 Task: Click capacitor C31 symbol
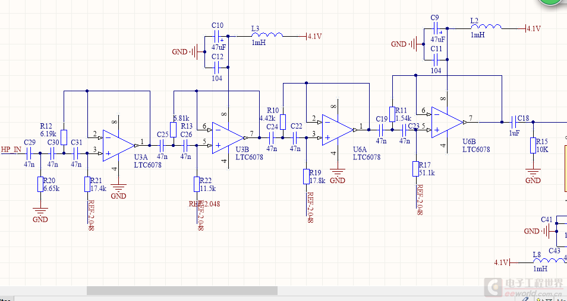[x=75, y=153]
